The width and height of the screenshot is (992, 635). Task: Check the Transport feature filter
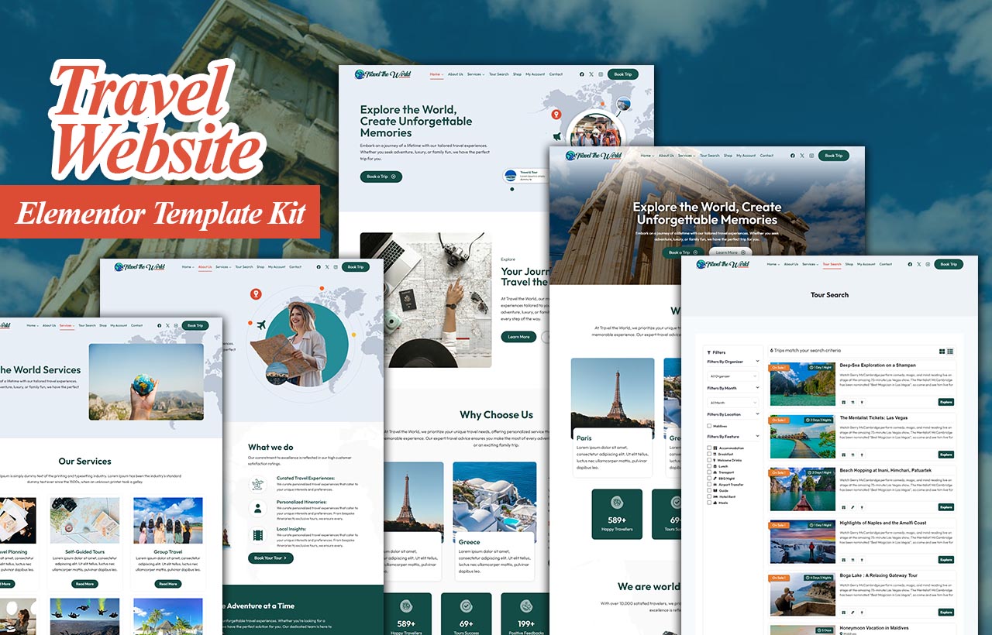[x=709, y=472]
